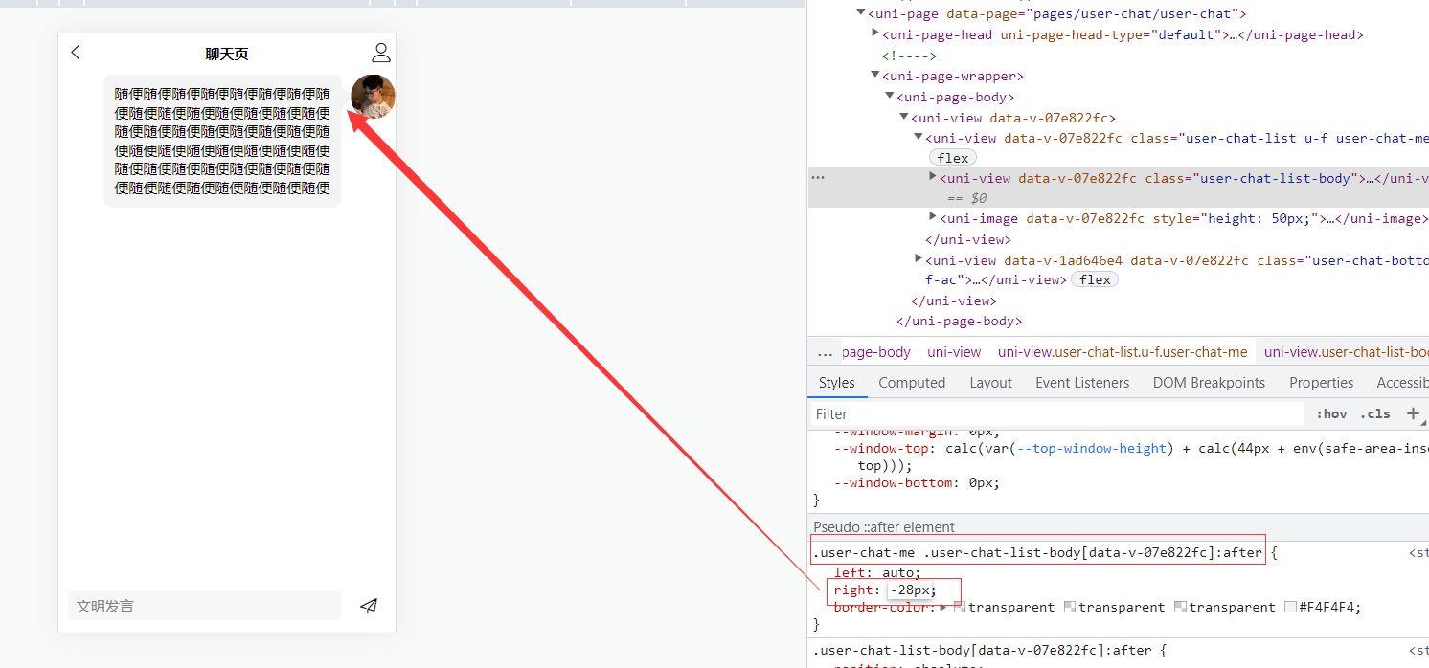Collapse the uni-page-body node
Image resolution: width=1429 pixels, height=668 pixels.
coord(890,96)
